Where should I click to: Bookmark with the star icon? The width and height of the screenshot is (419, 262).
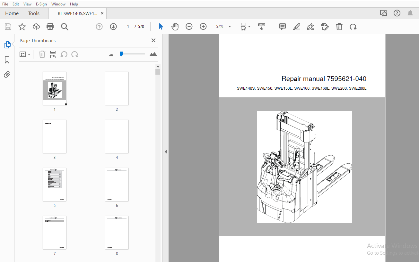coord(22,27)
